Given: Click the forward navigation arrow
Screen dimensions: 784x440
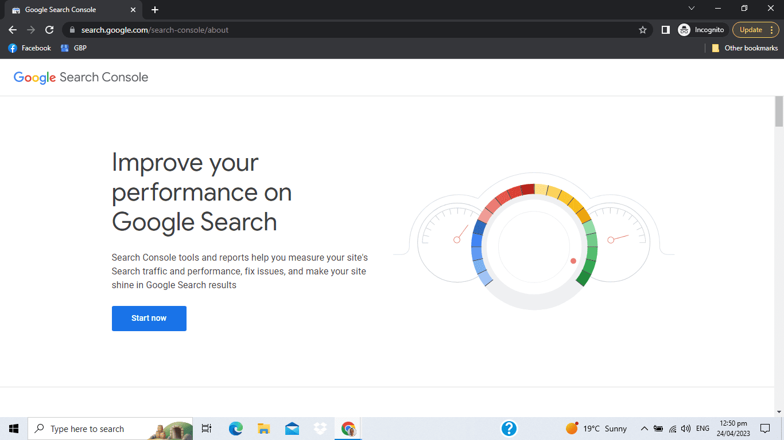Looking at the screenshot, I should (31, 30).
